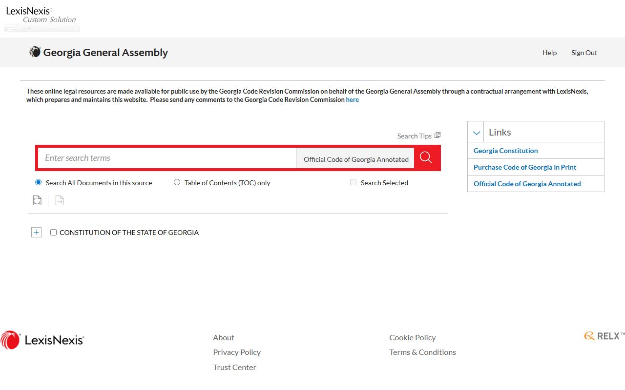Click CONSTITUTION OF THE STATE OF GEORGIA label
625x390 pixels.
(x=129, y=233)
